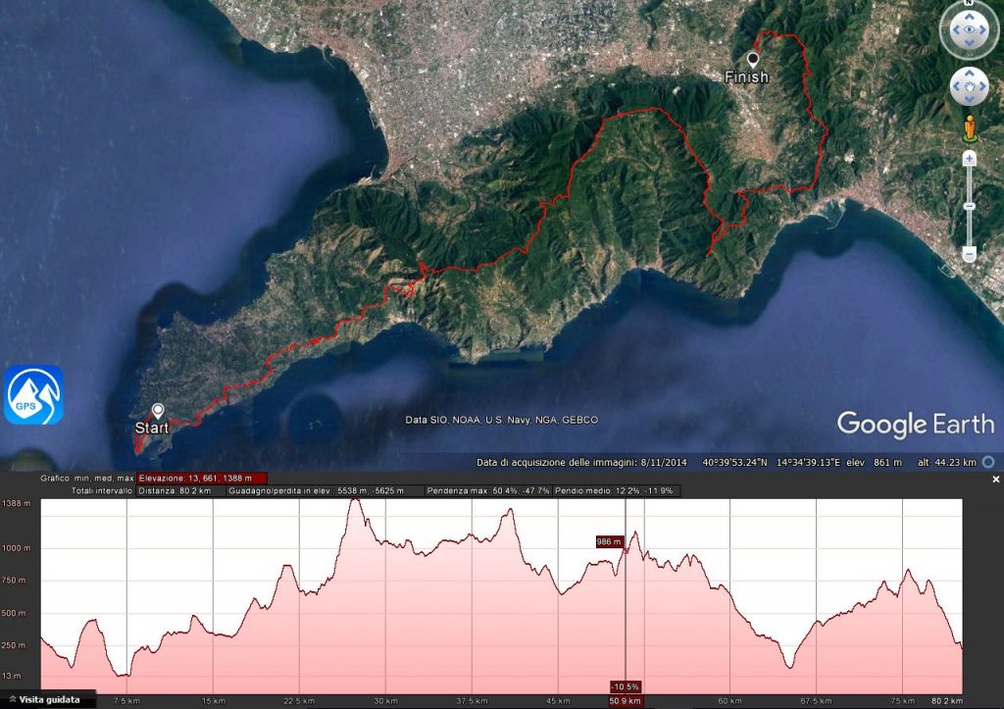Click the down arrow of the Move joystick
Image resolution: width=1004 pixels, height=709 pixels.
click(x=969, y=100)
